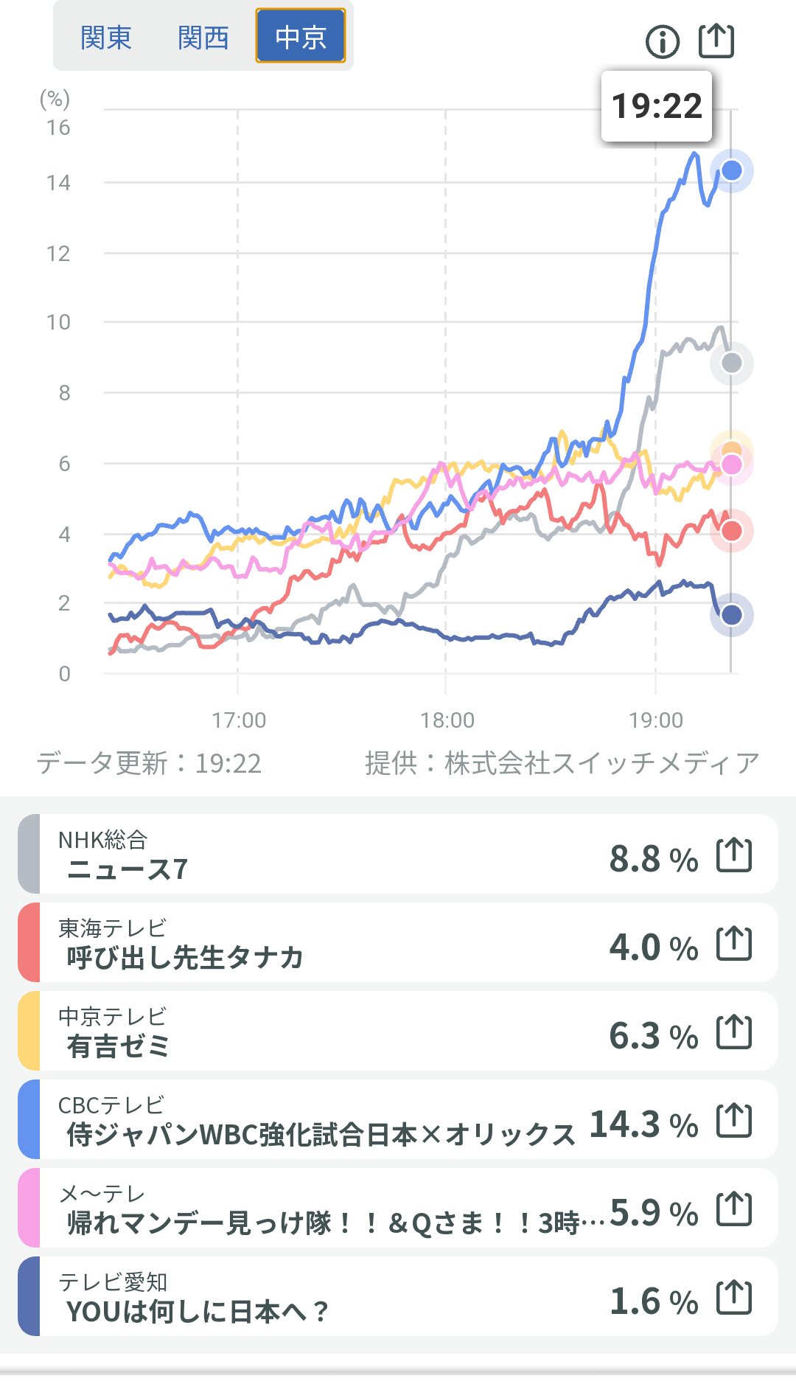Select the 中京 region tab
The image size is (796, 1398).
tap(301, 37)
